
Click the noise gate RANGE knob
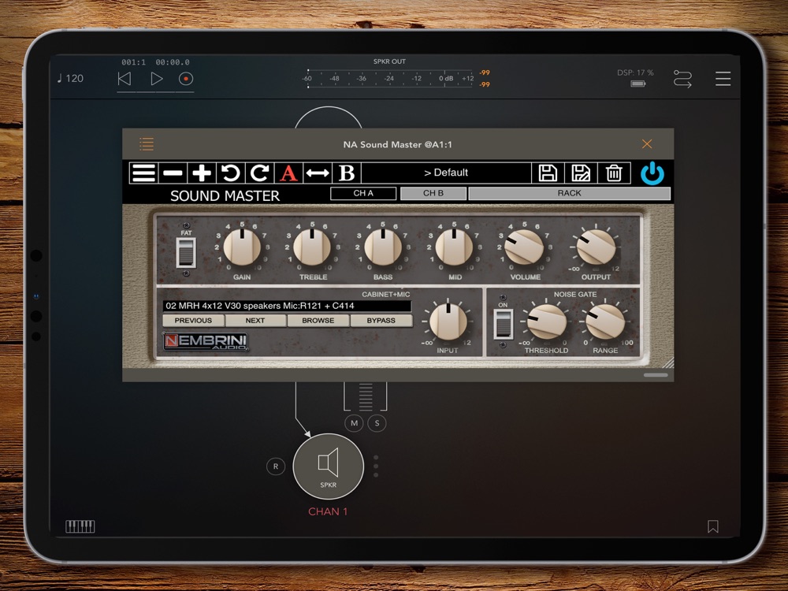(605, 322)
